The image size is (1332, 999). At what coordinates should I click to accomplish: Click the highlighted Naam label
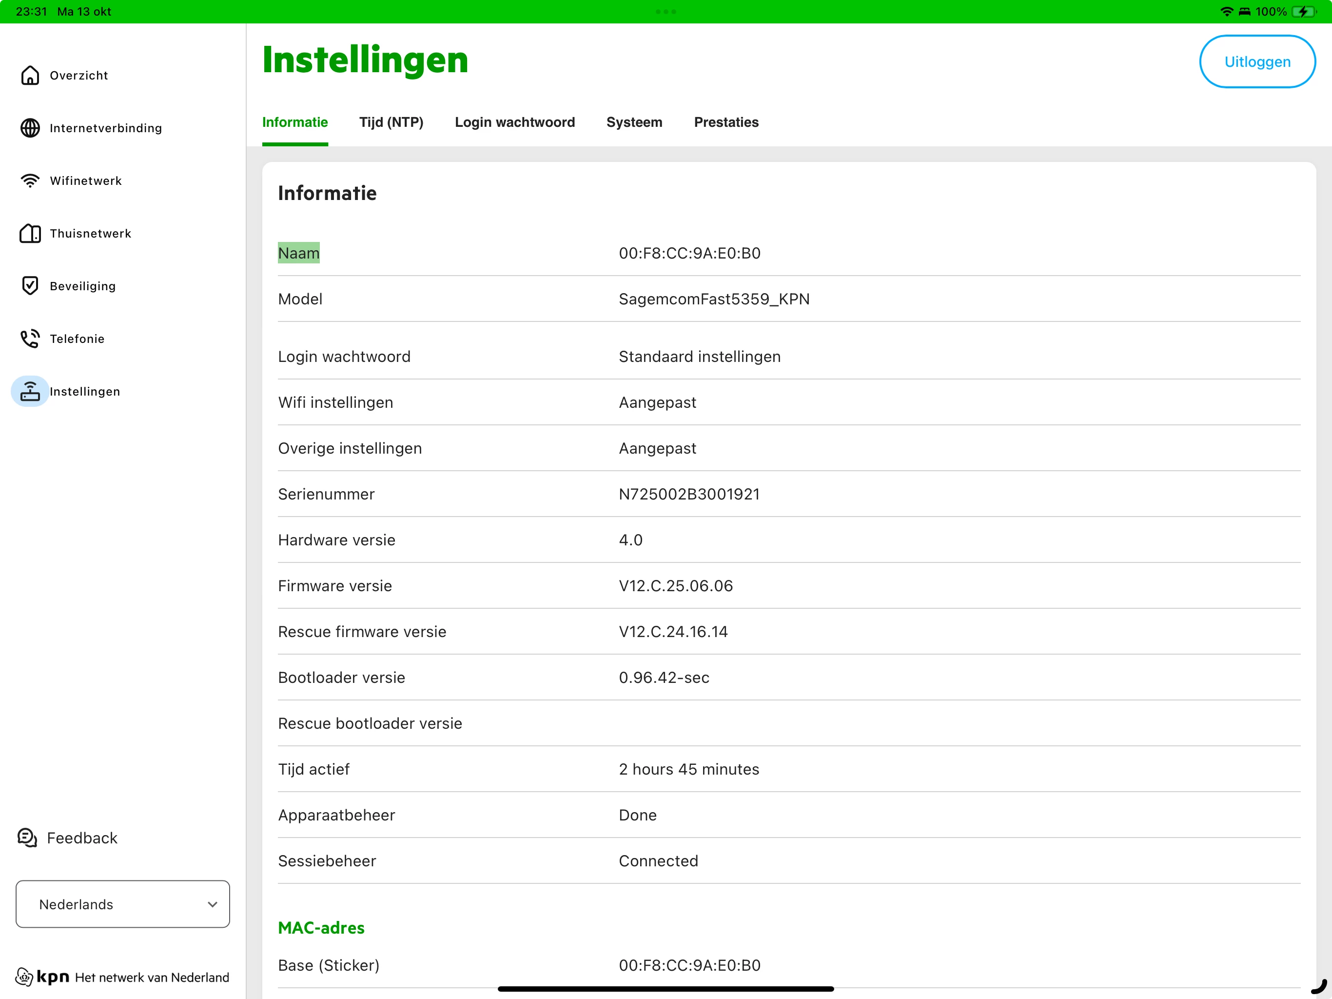pyautogui.click(x=299, y=253)
